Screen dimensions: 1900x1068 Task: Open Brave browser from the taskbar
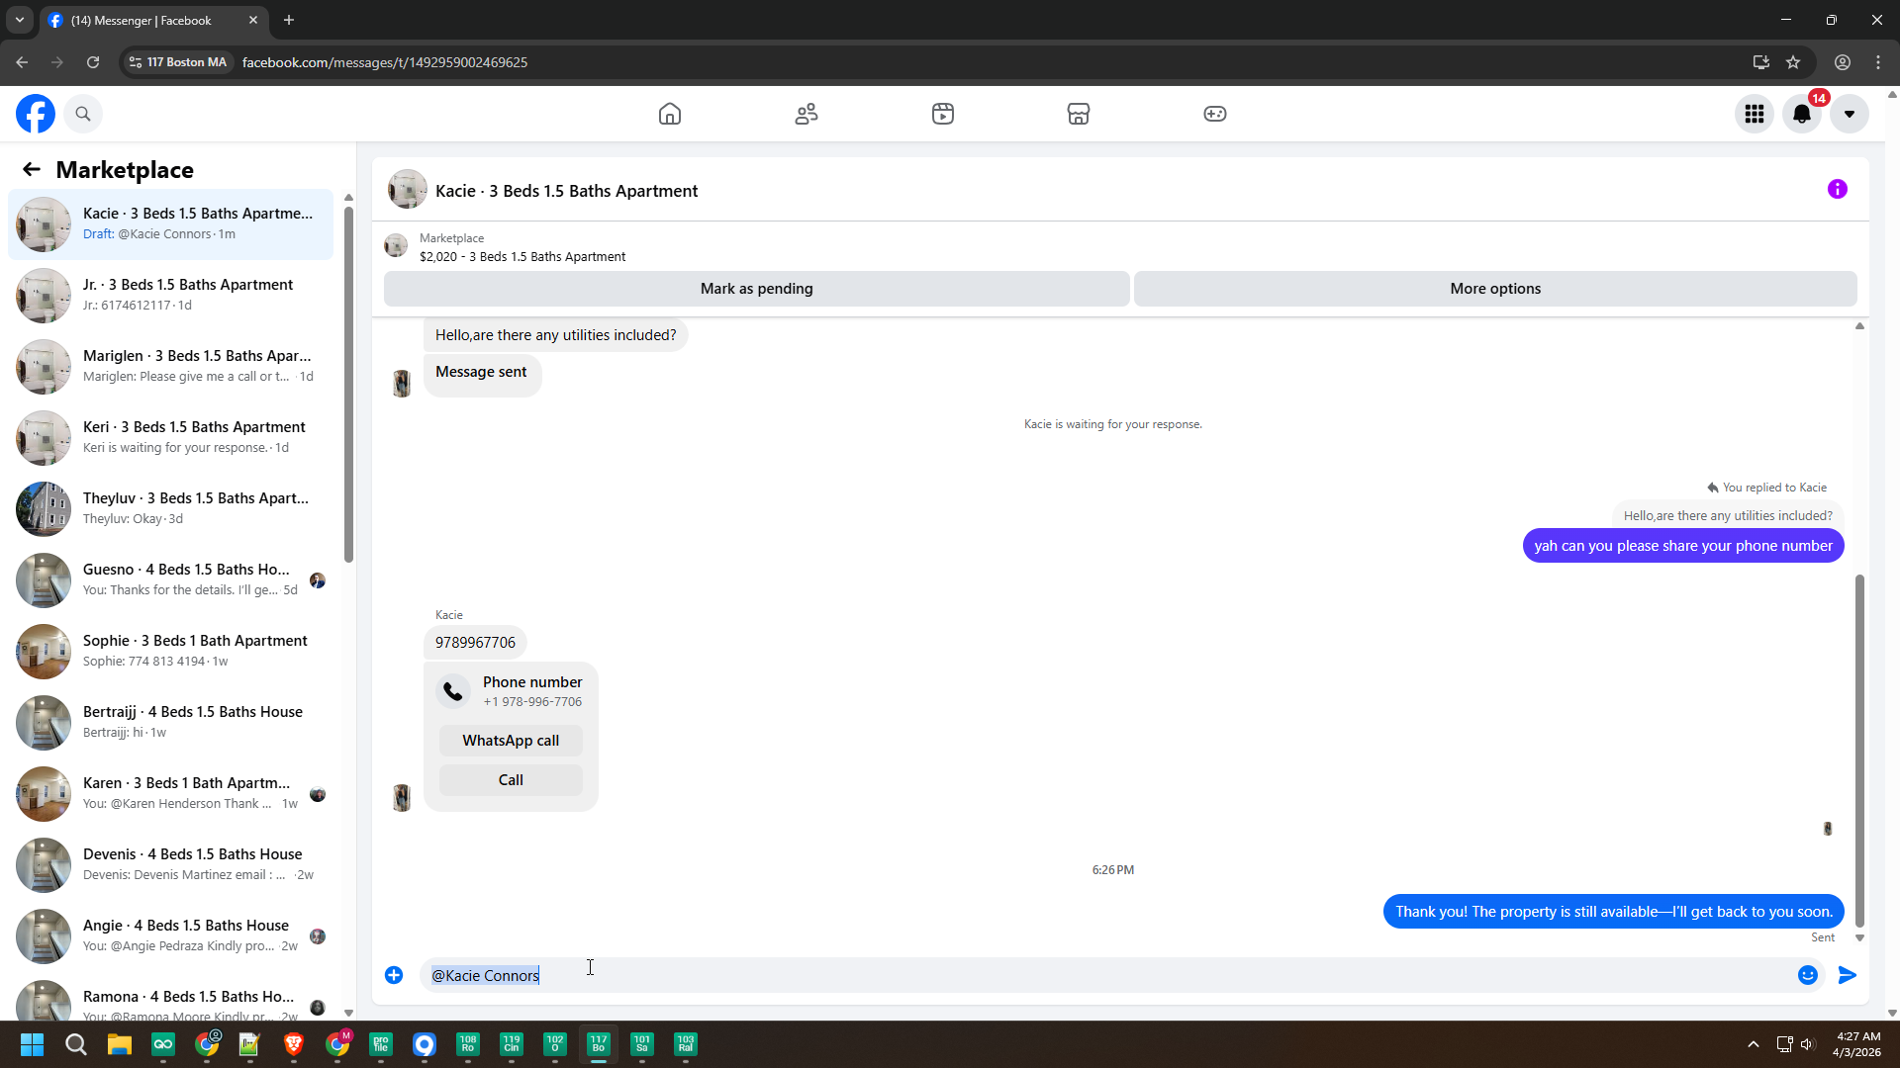(x=294, y=1044)
